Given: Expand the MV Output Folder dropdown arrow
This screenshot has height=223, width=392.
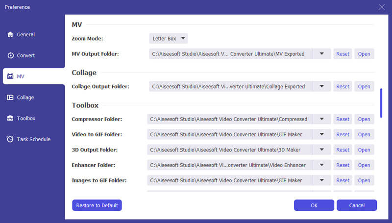Looking at the screenshot, I should pyautogui.click(x=322, y=54).
